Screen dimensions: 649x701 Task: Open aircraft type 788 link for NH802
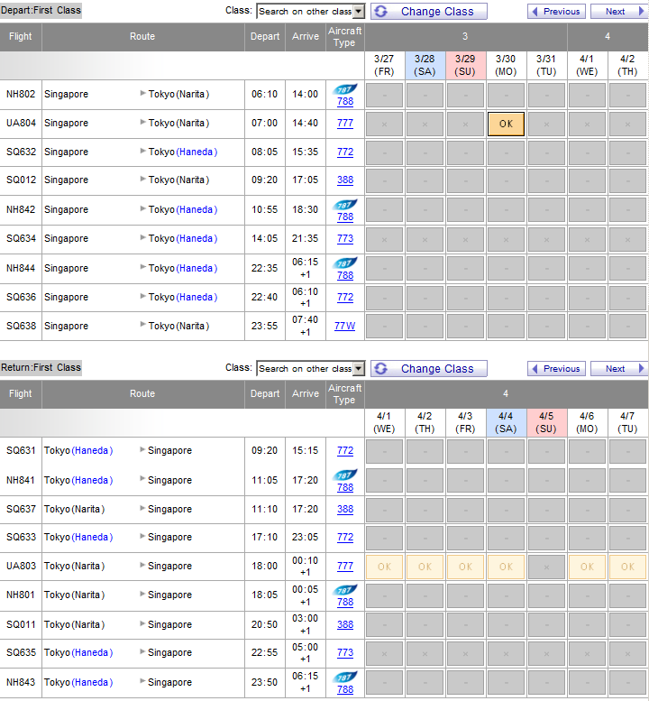coord(345,101)
